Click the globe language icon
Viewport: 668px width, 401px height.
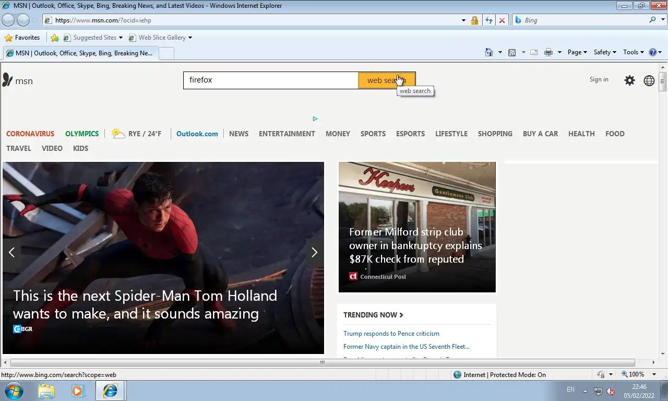[649, 80]
